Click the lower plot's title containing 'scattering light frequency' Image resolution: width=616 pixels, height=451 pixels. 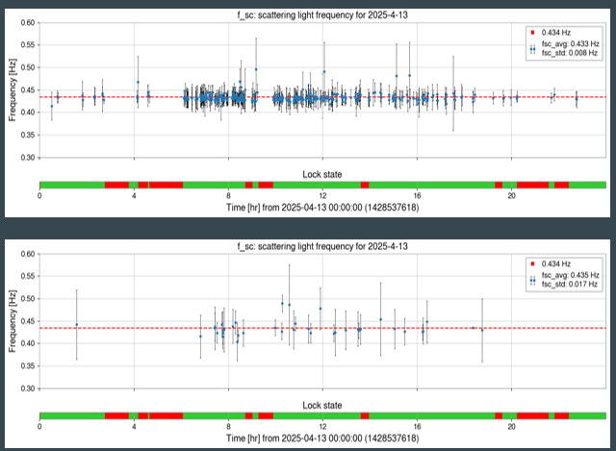[x=322, y=246]
